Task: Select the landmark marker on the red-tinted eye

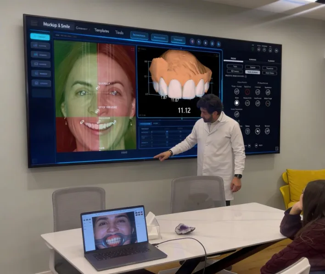Action: click(x=114, y=93)
